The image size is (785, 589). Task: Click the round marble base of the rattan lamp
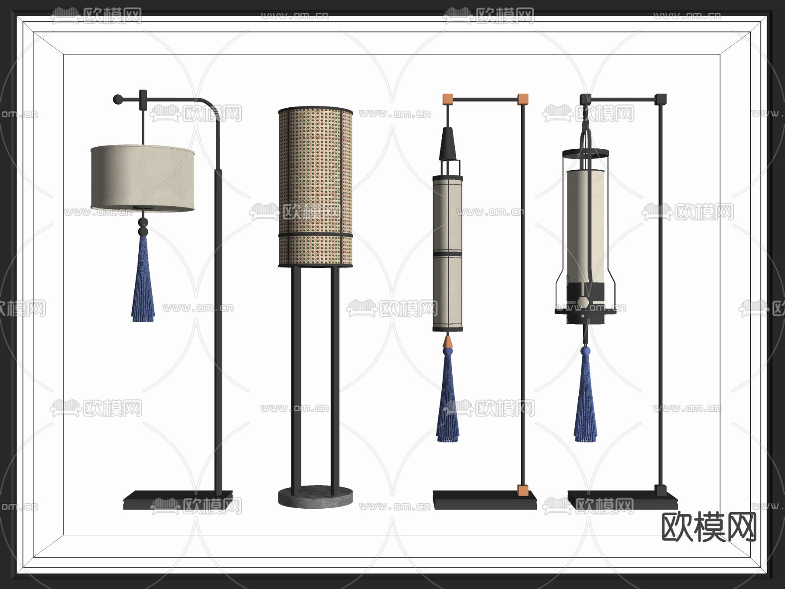click(316, 497)
